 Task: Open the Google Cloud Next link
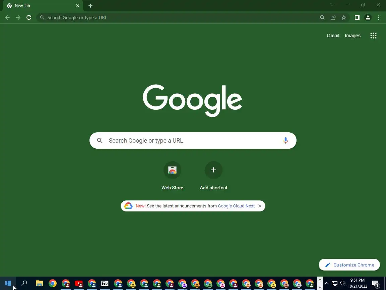pos(236,206)
